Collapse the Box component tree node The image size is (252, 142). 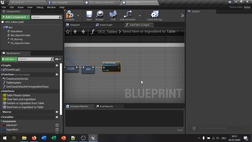[4, 28]
